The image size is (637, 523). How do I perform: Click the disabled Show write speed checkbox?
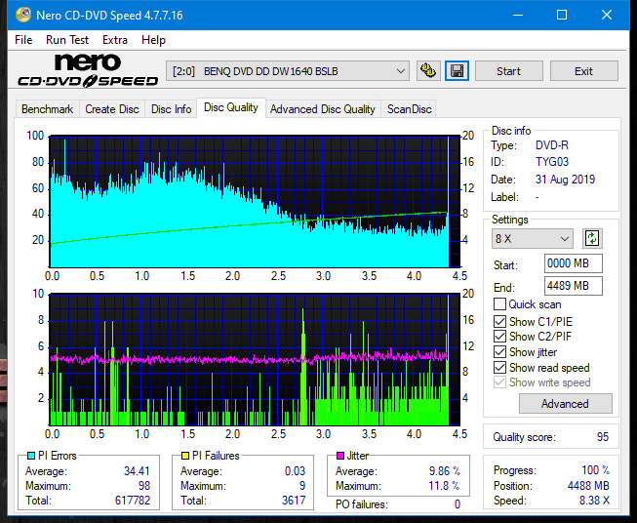click(499, 382)
